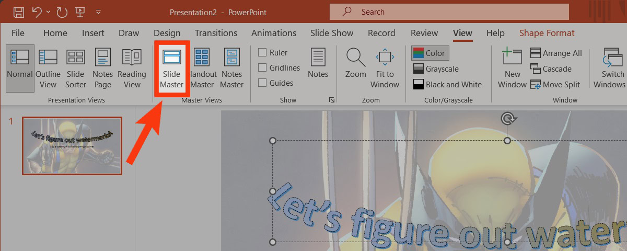This screenshot has width=627, height=251.
Task: Click Arrange All windows
Action: (556, 53)
